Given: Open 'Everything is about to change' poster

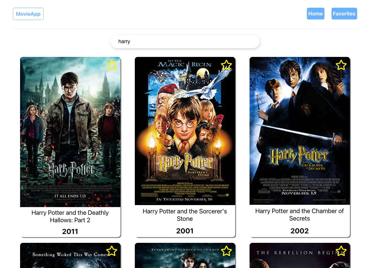Looking at the screenshot, I should point(185,255).
